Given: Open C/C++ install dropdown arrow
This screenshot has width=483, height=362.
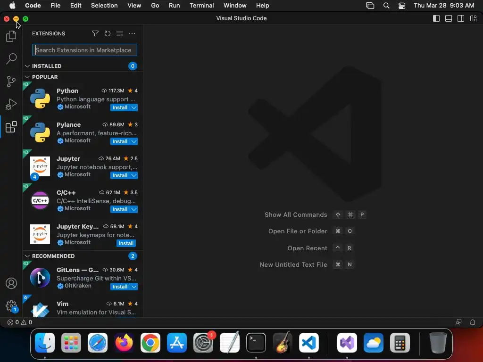Looking at the screenshot, I should click(x=134, y=209).
